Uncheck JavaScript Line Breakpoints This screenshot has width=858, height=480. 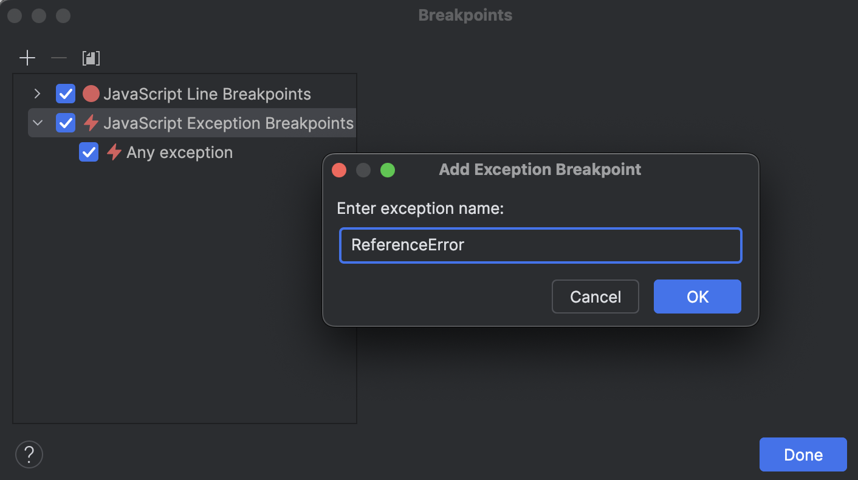pyautogui.click(x=65, y=94)
